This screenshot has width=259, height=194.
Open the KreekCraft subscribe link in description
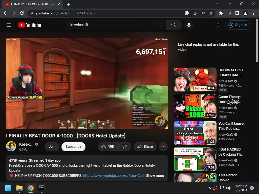click(x=114, y=176)
